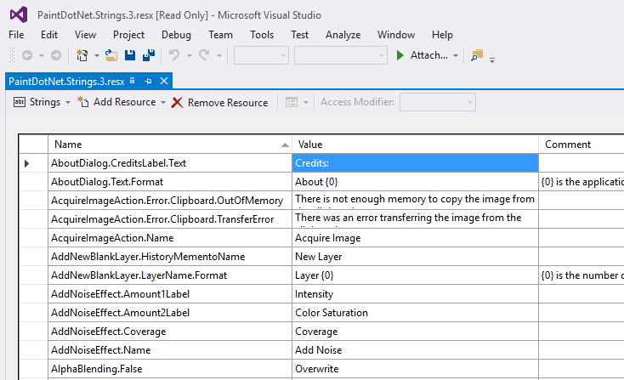Sort by the Name column header
This screenshot has height=380, width=624.
click(x=170, y=145)
